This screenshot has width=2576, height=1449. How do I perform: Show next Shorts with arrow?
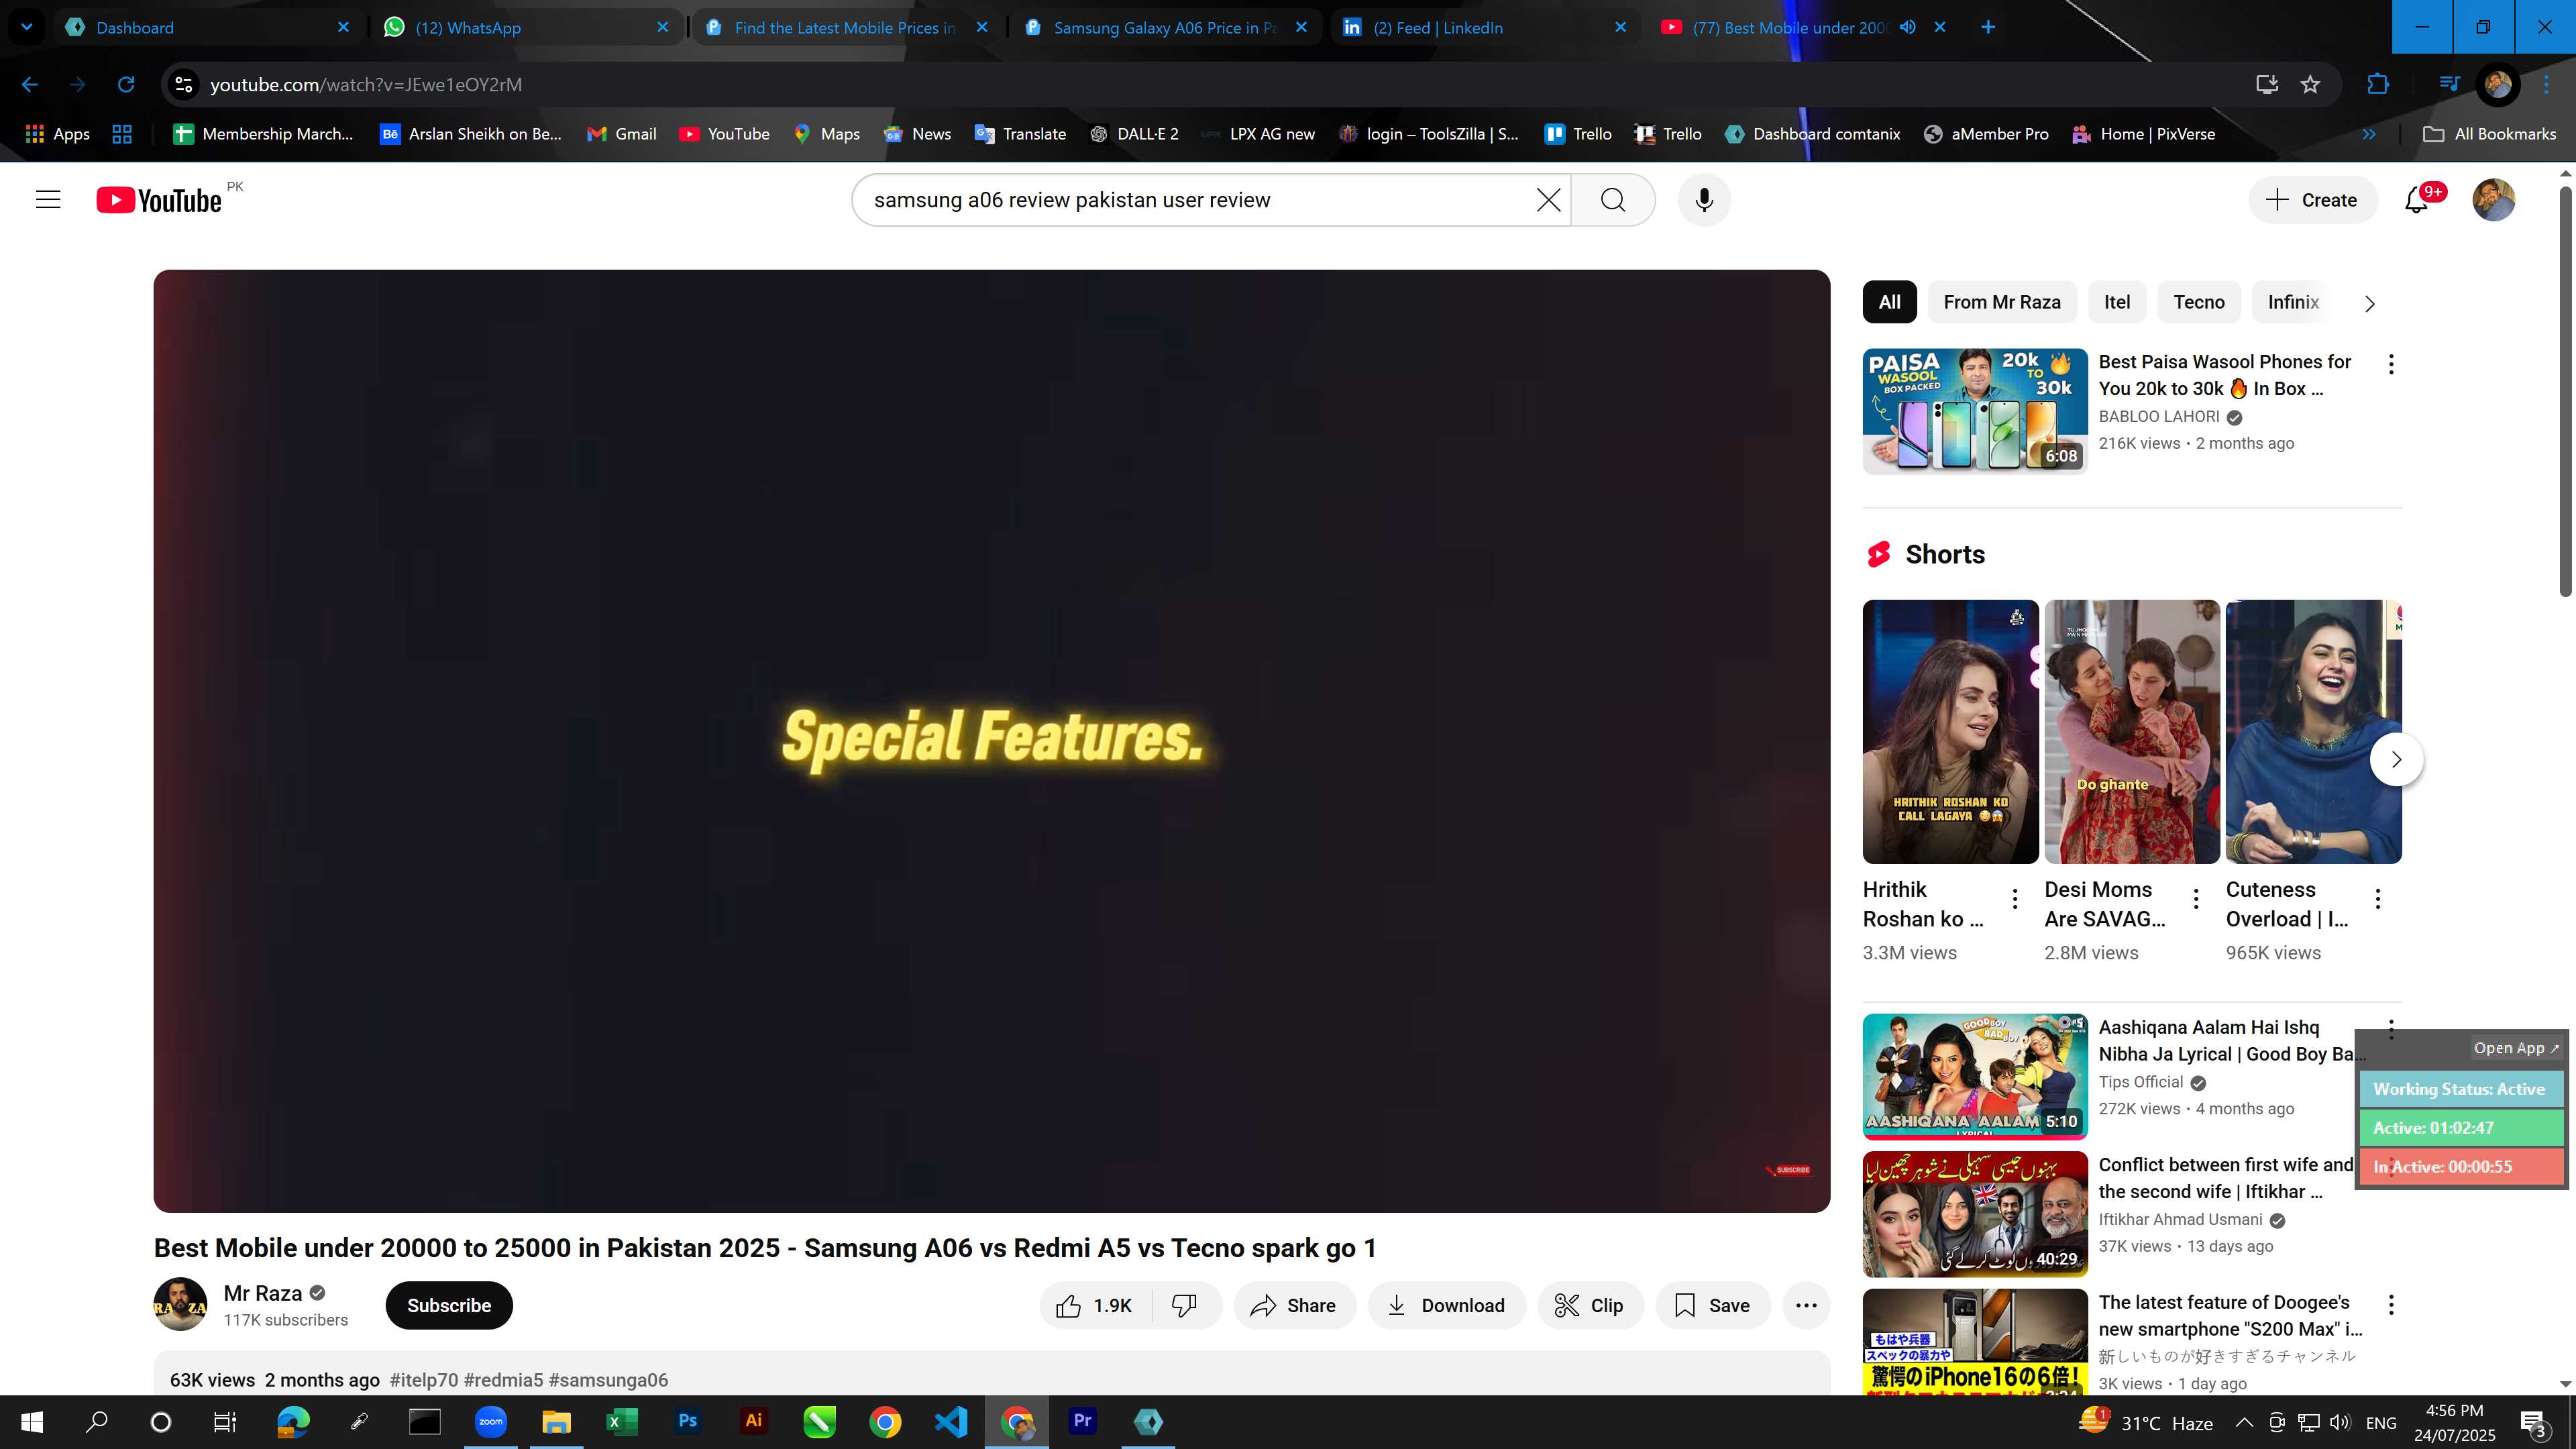click(2396, 760)
